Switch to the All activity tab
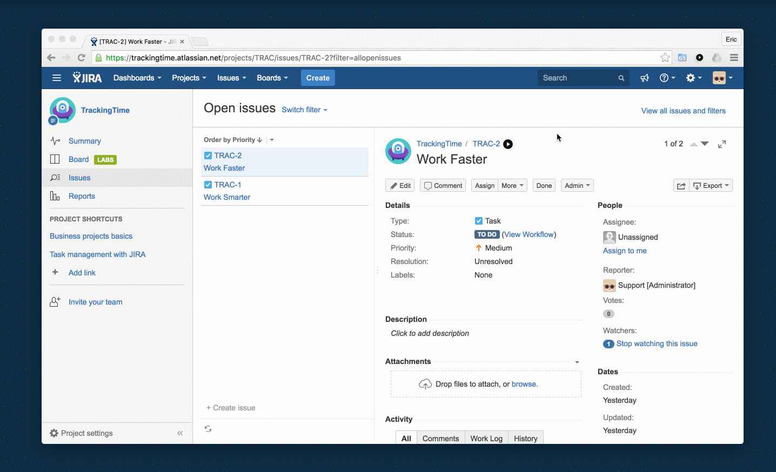 (x=406, y=438)
